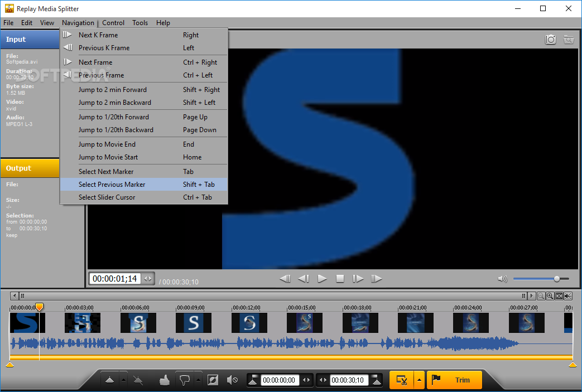This screenshot has width=582, height=392.
Task: Choose Jump to 2 min Backward
Action: click(143, 103)
